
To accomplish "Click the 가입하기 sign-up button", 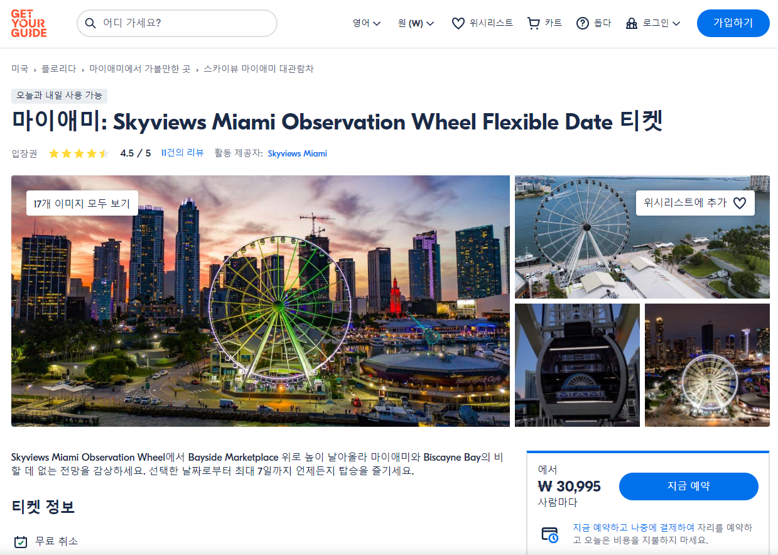I will point(733,23).
